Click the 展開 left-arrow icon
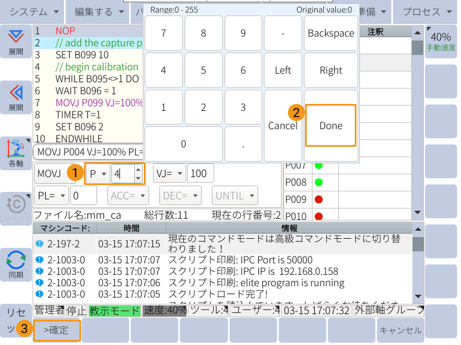Viewport: 461px width, 345px height. [16, 93]
